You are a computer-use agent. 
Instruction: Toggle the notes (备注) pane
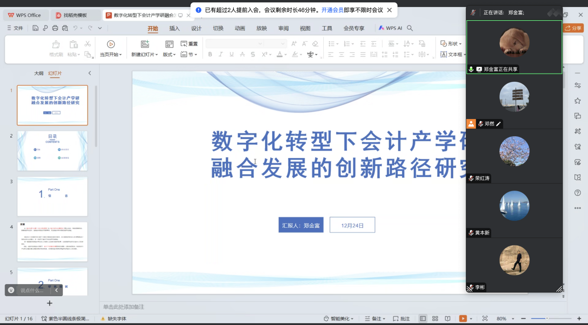pyautogui.click(x=375, y=318)
